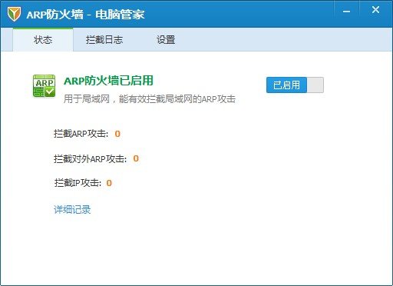Open the 拦截日志 tab
The height and width of the screenshot is (286, 393).
pyautogui.click(x=104, y=40)
